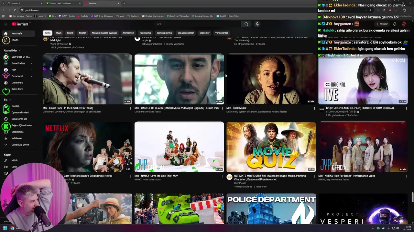Expand Daha fazla göster in the sidebar
The height and width of the screenshot is (232, 414).
click(x=18, y=145)
